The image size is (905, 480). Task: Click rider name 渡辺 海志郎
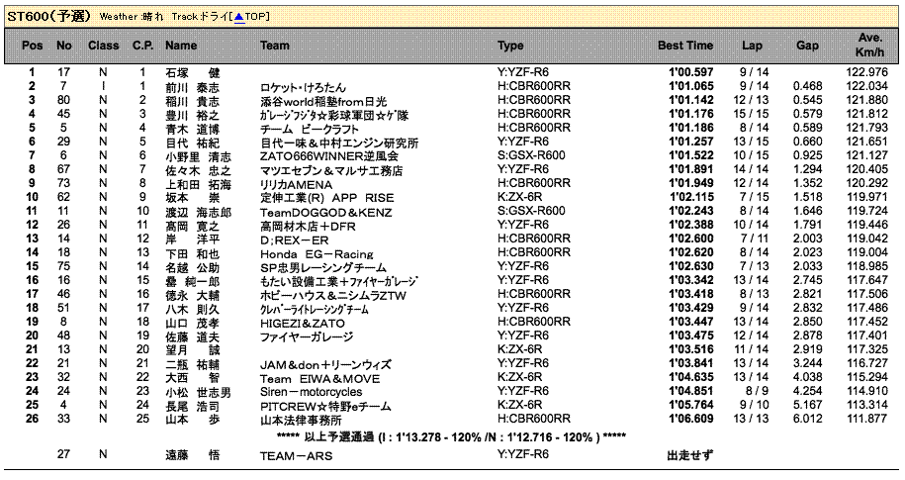coord(198,212)
